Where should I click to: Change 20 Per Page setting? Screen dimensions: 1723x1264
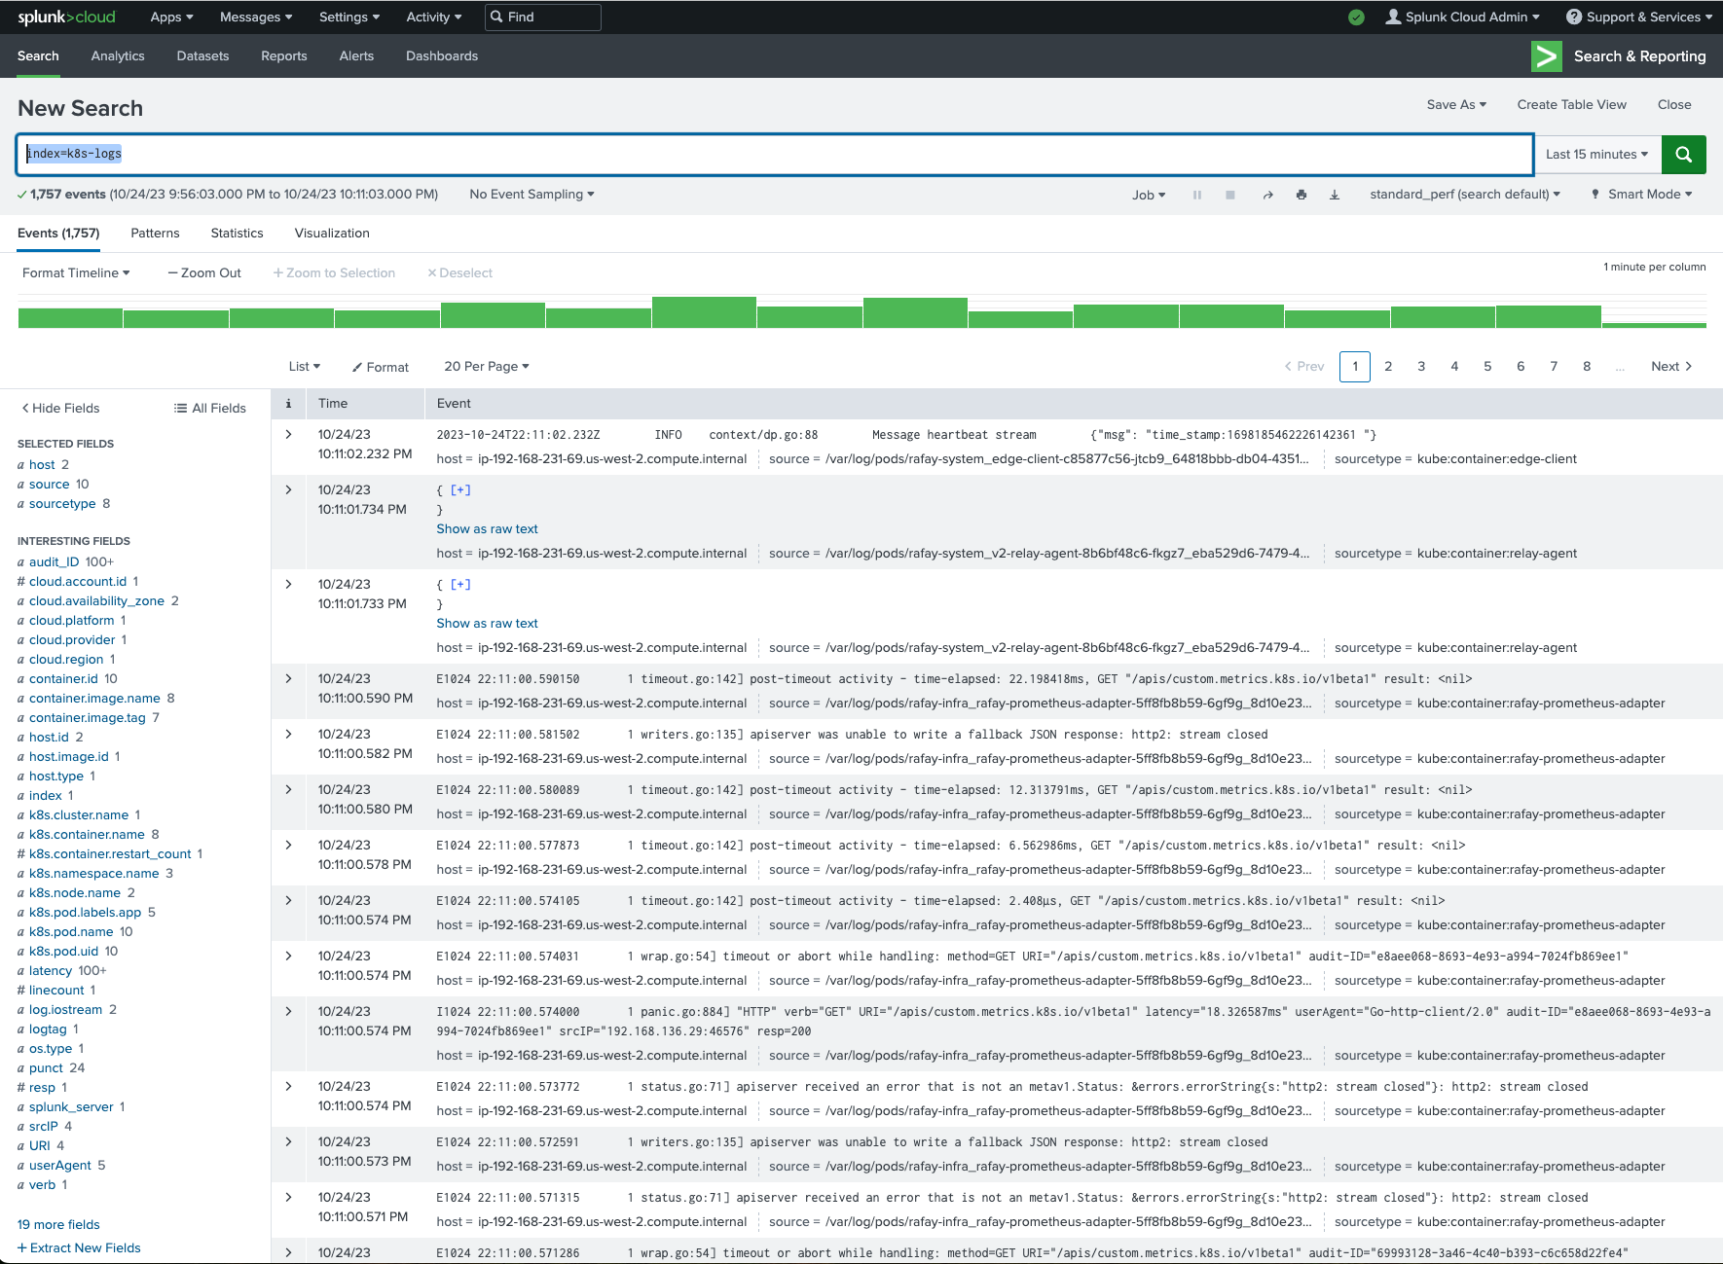tap(487, 366)
